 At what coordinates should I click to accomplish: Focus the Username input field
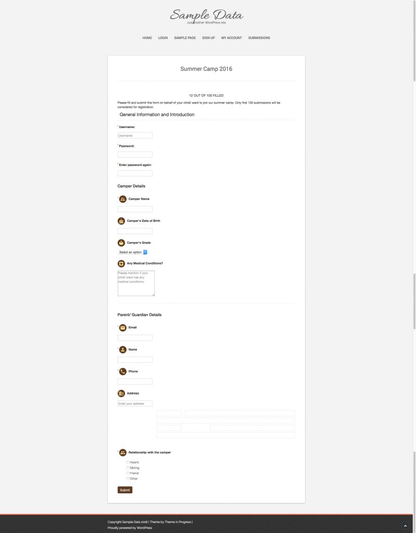[135, 135]
